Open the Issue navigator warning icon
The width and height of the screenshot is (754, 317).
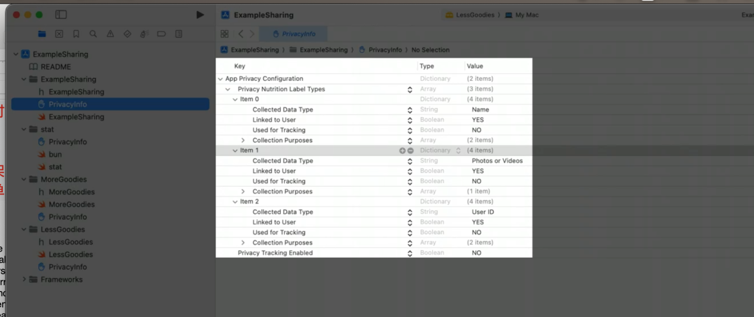[110, 34]
